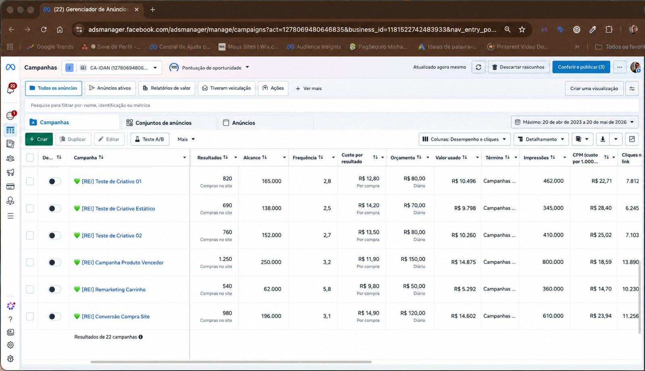Screen dimensions: 645x371
Task: Bookmark this page with the star icon
Action: pyautogui.click(x=522, y=29)
